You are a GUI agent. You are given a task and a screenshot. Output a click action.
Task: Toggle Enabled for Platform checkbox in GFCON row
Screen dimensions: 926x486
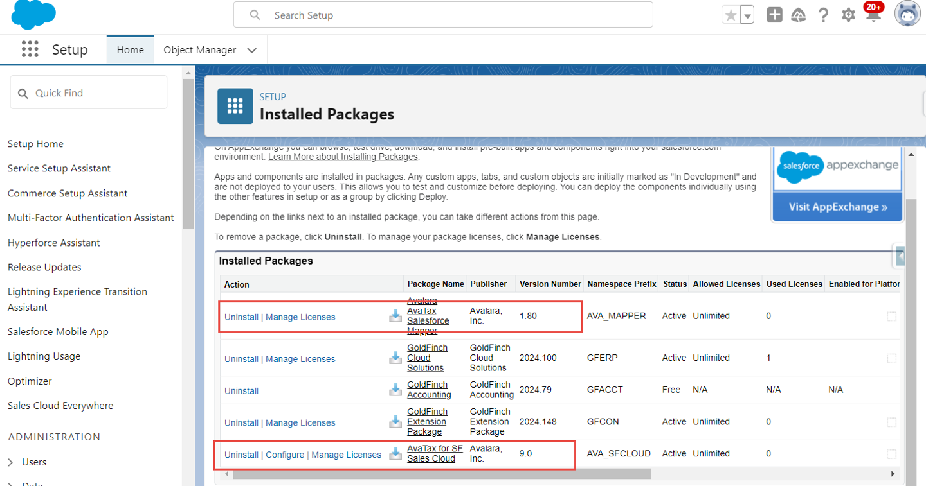pyautogui.click(x=891, y=422)
